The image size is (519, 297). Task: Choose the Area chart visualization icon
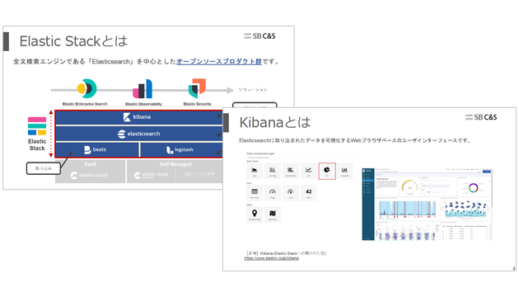255,171
